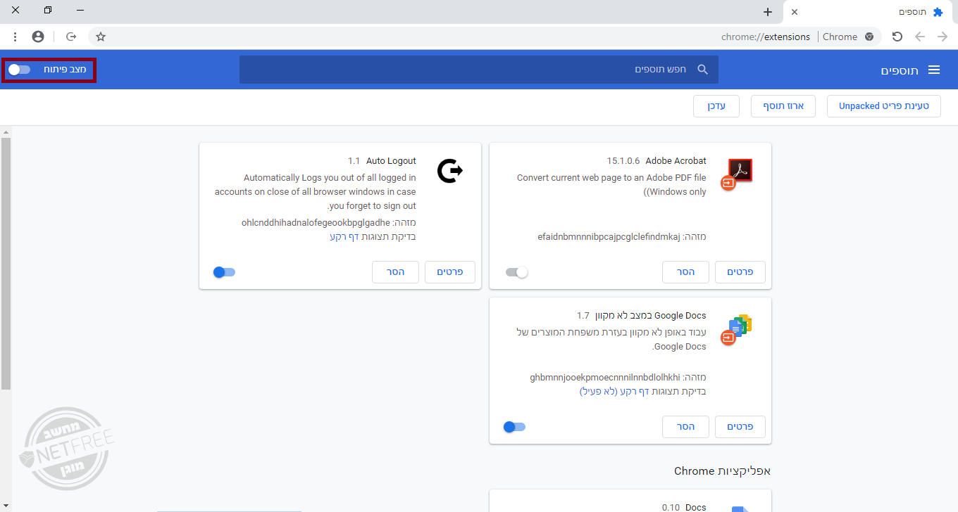This screenshot has width=958, height=512.
Task: Open the extensions hamburger menu
Action: point(934,70)
